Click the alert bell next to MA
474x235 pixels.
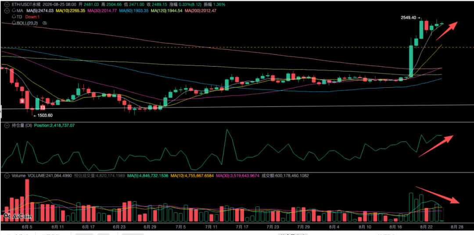pos(13,11)
